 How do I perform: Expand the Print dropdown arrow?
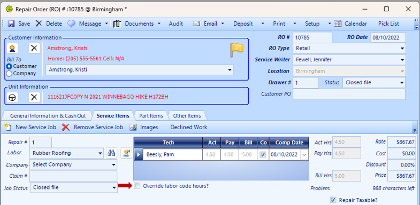coord(295,23)
